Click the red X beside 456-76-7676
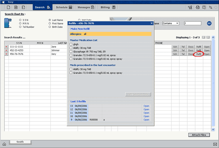 (x=6, y=54)
